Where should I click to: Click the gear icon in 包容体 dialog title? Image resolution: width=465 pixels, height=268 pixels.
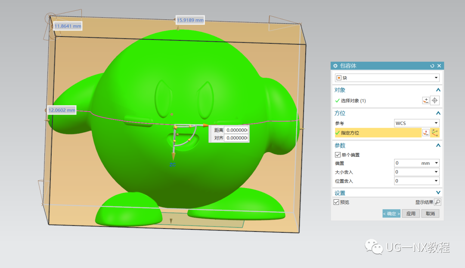[x=335, y=66]
